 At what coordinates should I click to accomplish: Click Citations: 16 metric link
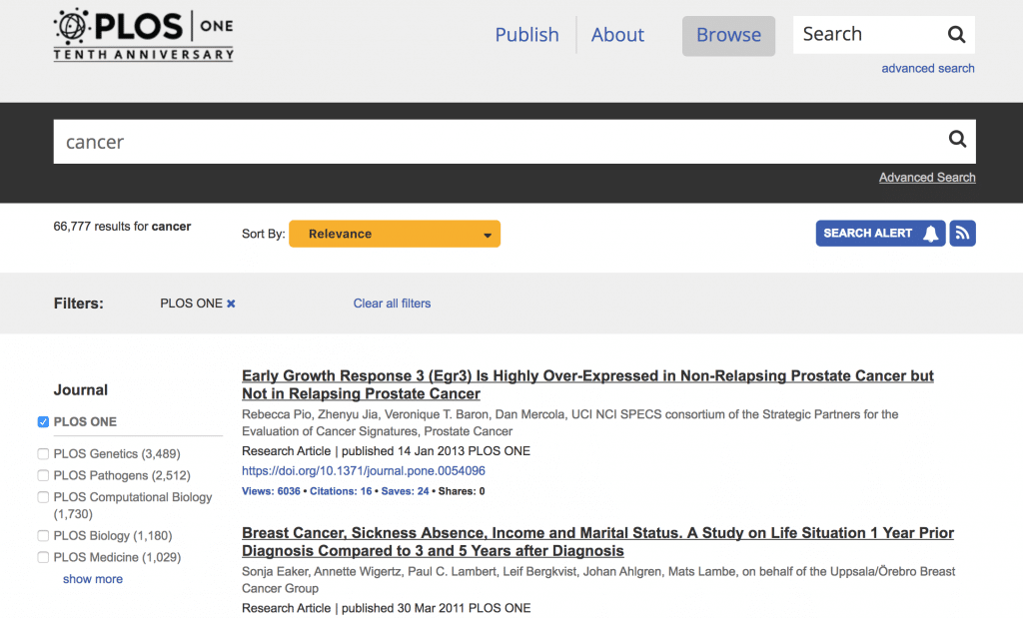(341, 491)
